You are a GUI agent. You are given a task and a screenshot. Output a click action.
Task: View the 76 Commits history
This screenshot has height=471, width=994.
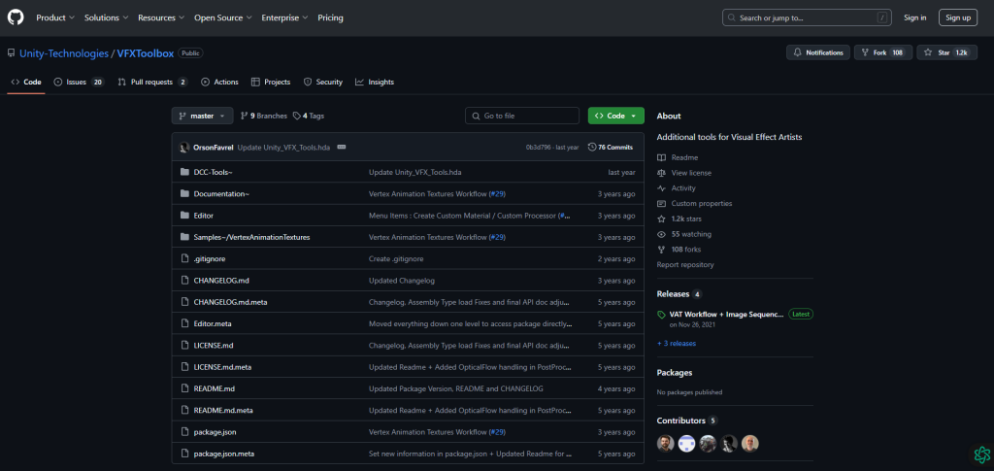pyautogui.click(x=611, y=147)
